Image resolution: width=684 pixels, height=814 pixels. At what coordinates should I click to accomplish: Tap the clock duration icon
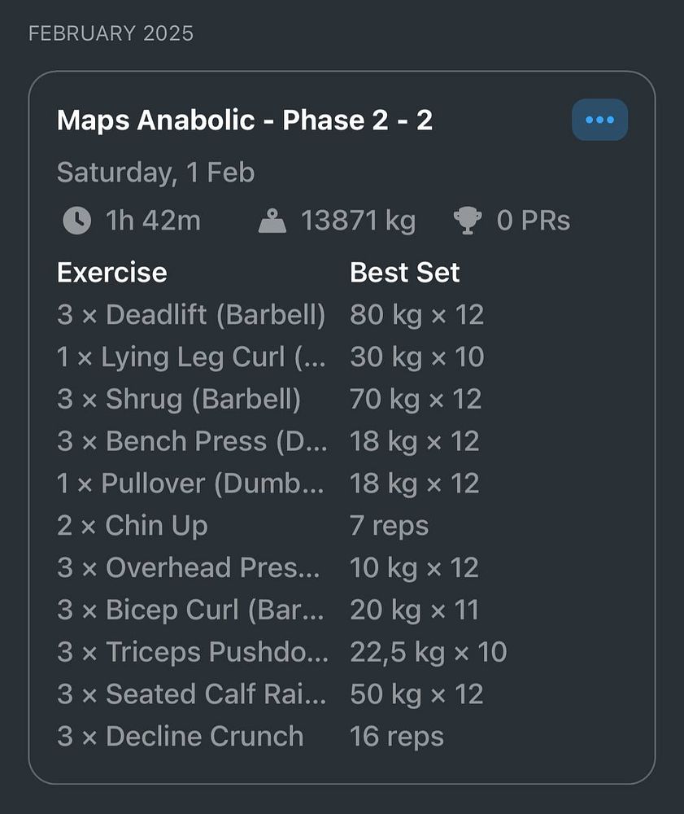tap(76, 221)
